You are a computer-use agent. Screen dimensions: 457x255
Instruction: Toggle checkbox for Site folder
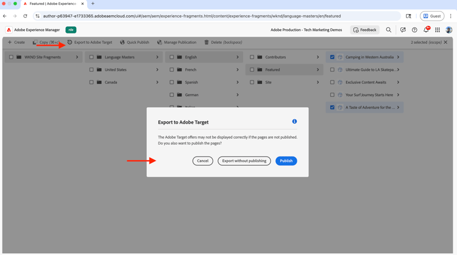252,82
